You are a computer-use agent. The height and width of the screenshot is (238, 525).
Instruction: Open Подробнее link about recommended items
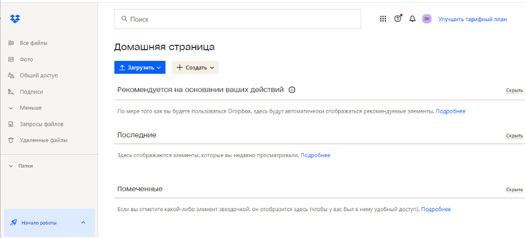click(x=450, y=111)
